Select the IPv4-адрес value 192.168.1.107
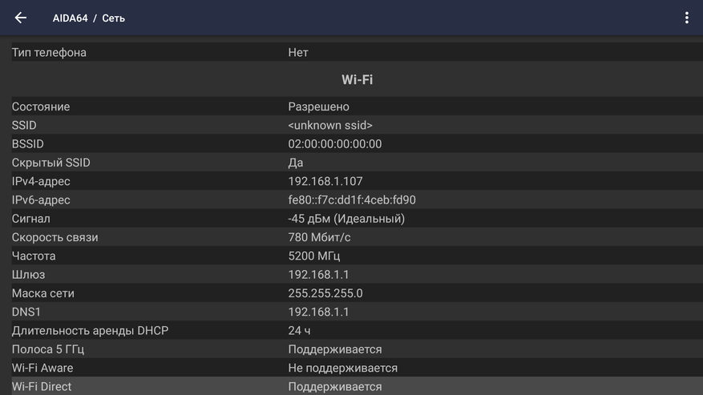 click(325, 181)
